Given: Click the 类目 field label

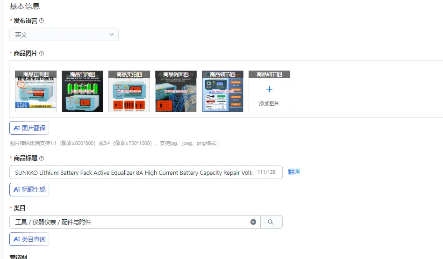Looking at the screenshot, I should coord(20,208).
